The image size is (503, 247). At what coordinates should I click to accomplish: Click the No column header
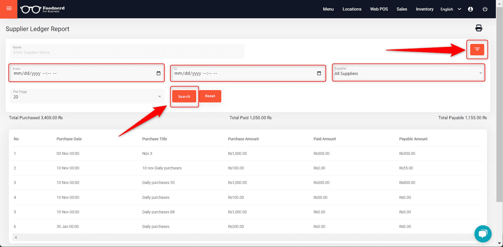point(16,139)
